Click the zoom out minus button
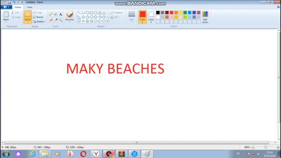 [253, 147]
